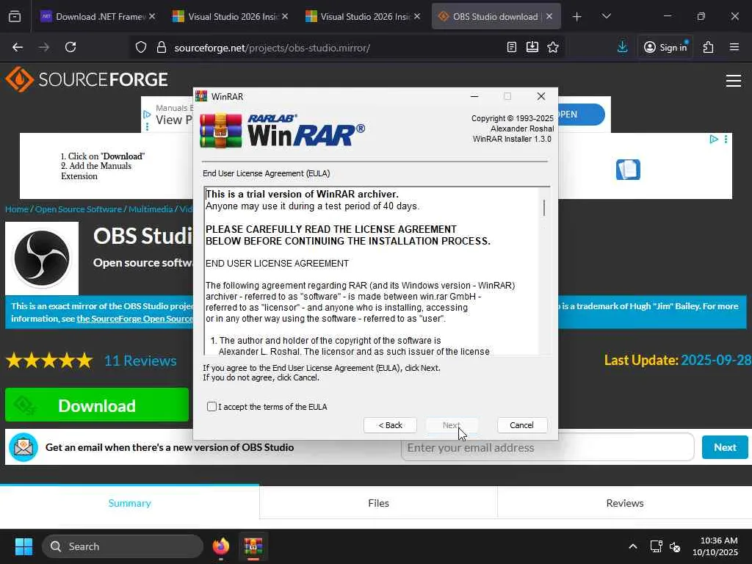
Task: Click the five-star rating icons
Action: (x=49, y=361)
